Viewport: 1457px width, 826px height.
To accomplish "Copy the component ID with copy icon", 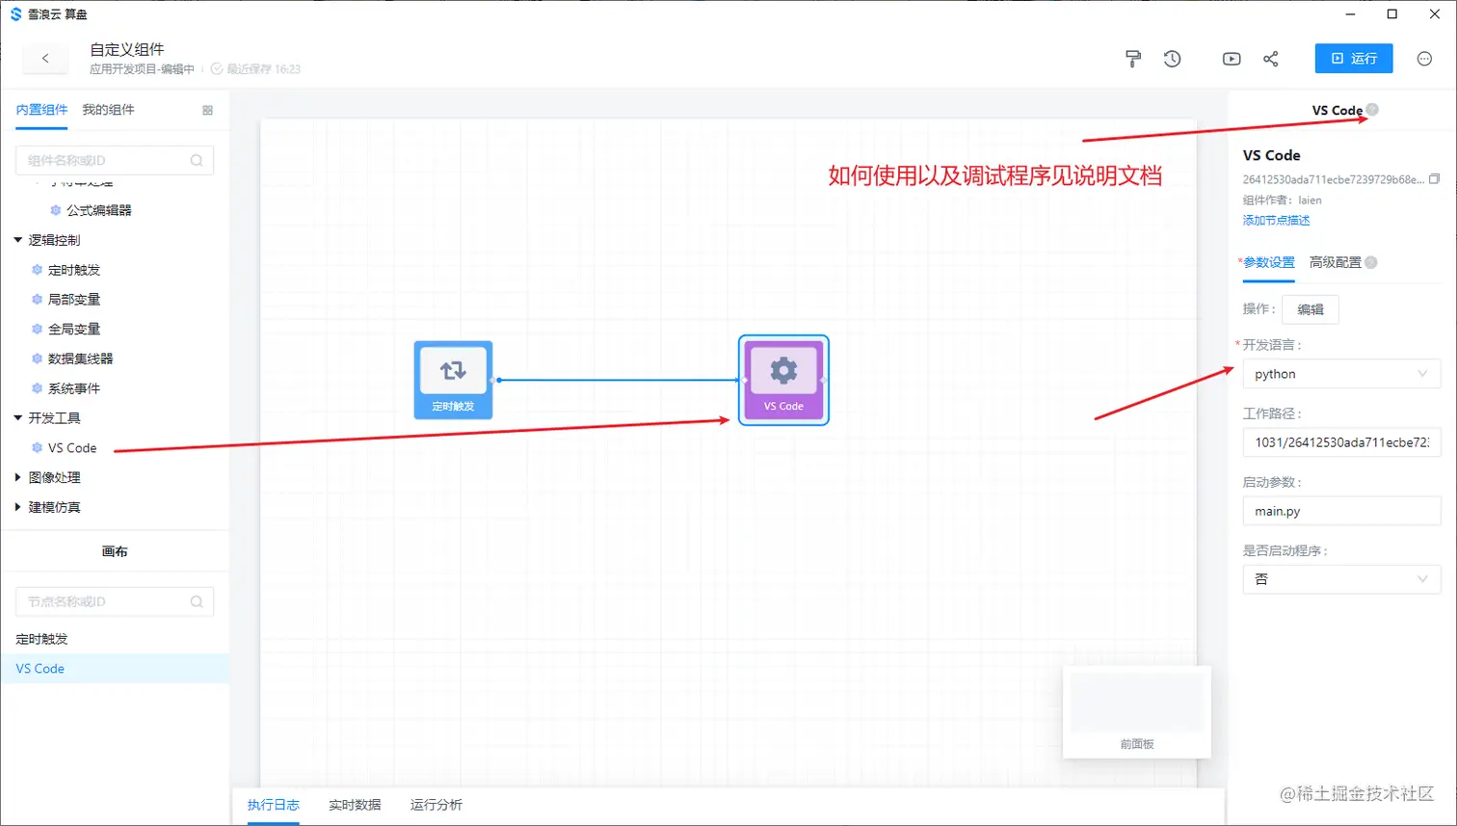I will click(1434, 179).
